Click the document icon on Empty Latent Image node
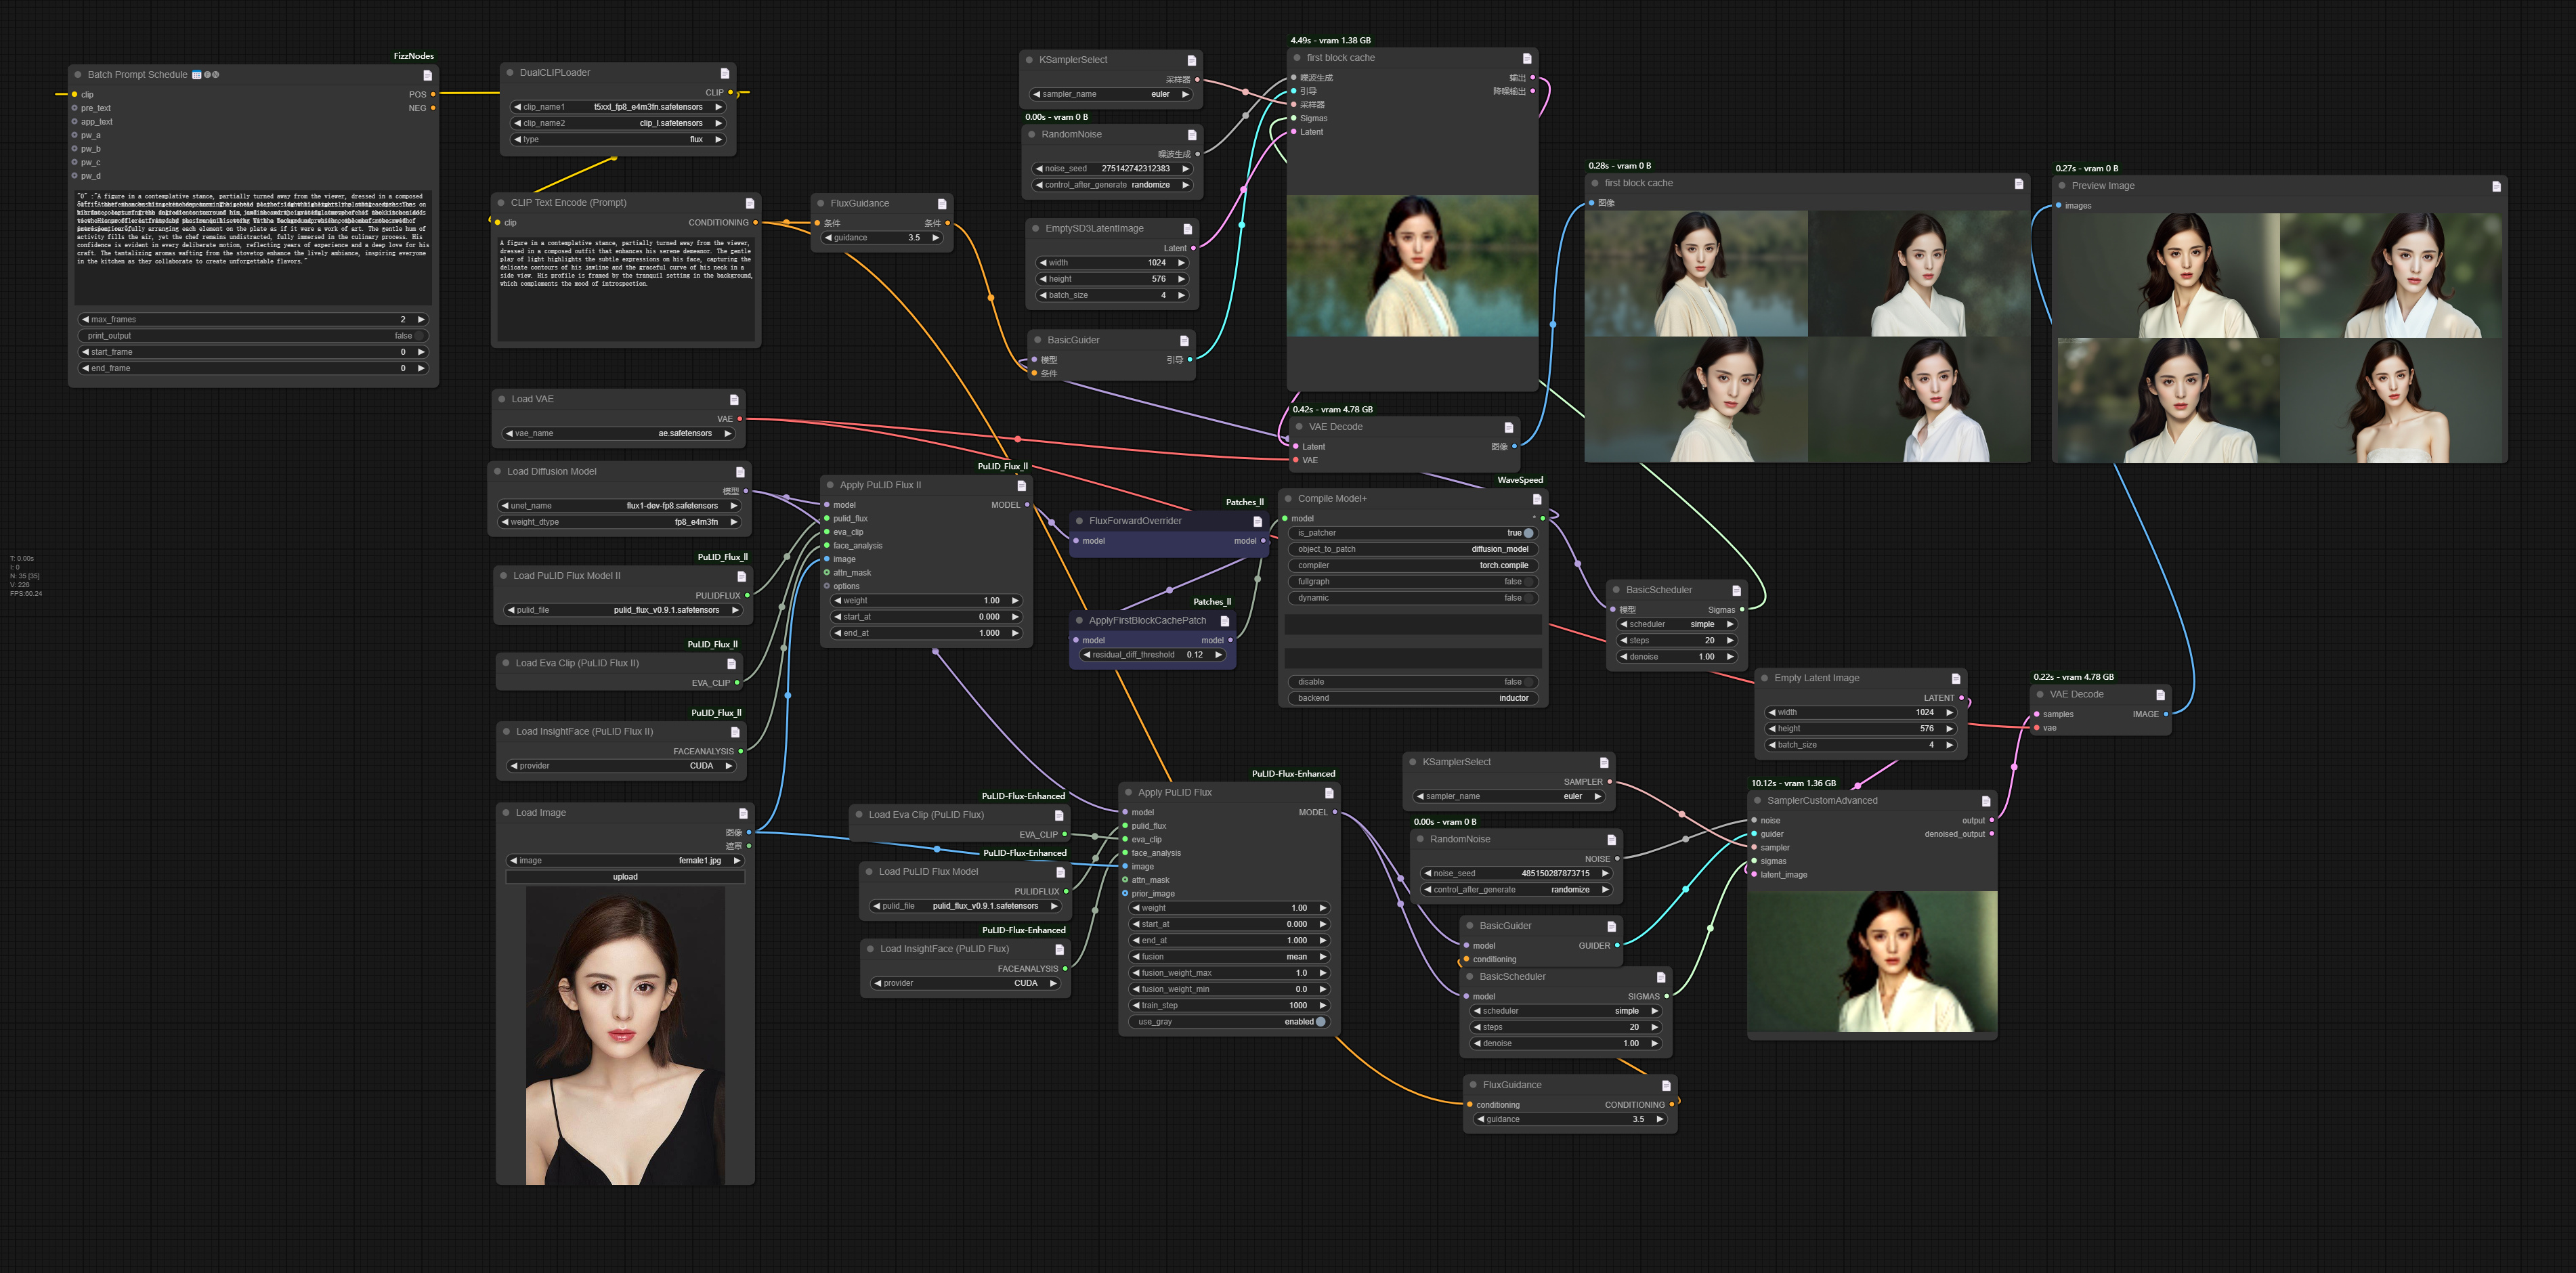The height and width of the screenshot is (1273, 2576). (x=1956, y=678)
